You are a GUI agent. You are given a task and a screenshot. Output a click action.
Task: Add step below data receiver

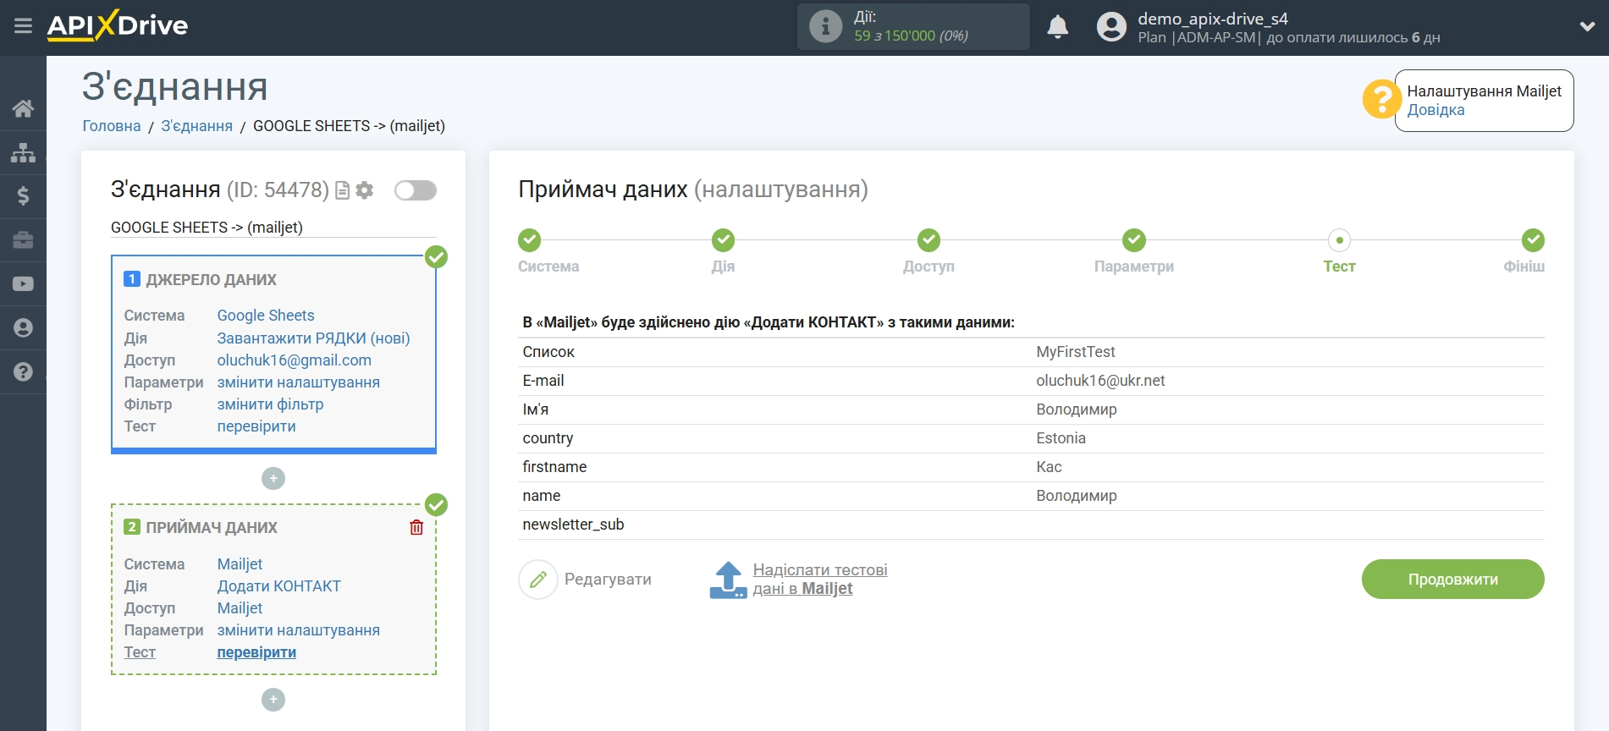click(x=273, y=700)
